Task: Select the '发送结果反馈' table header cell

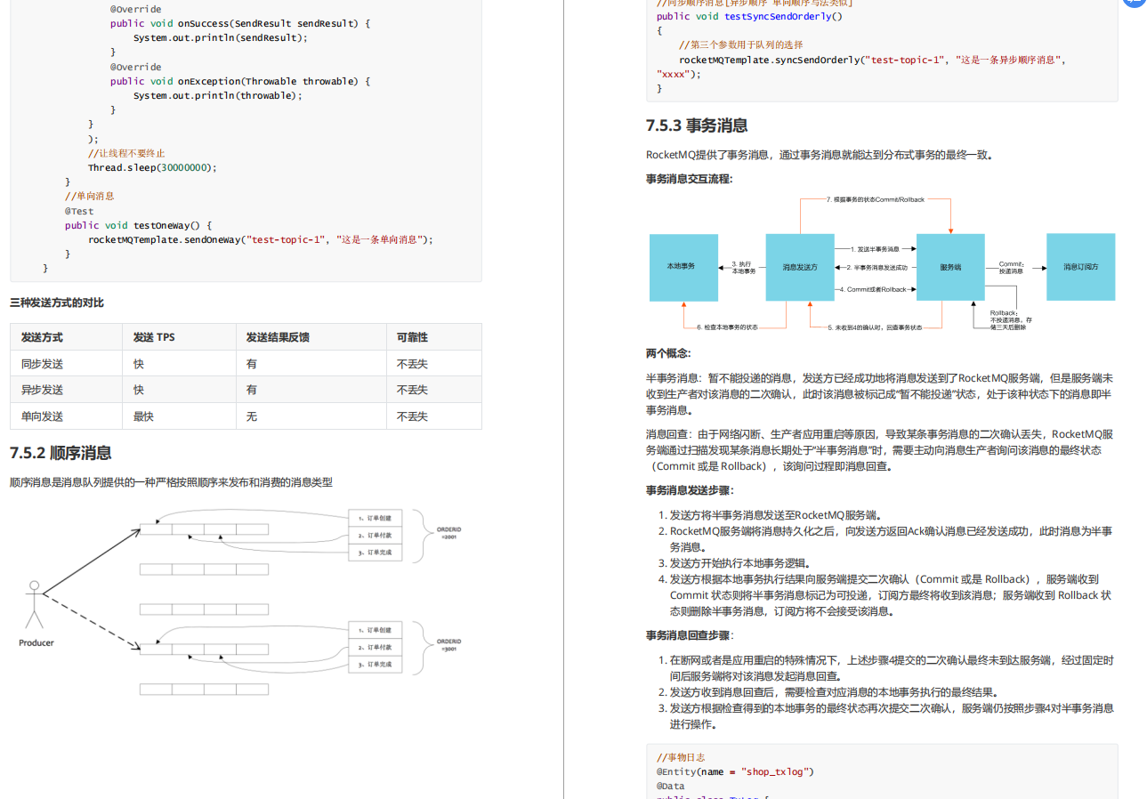Action: pyautogui.click(x=311, y=337)
